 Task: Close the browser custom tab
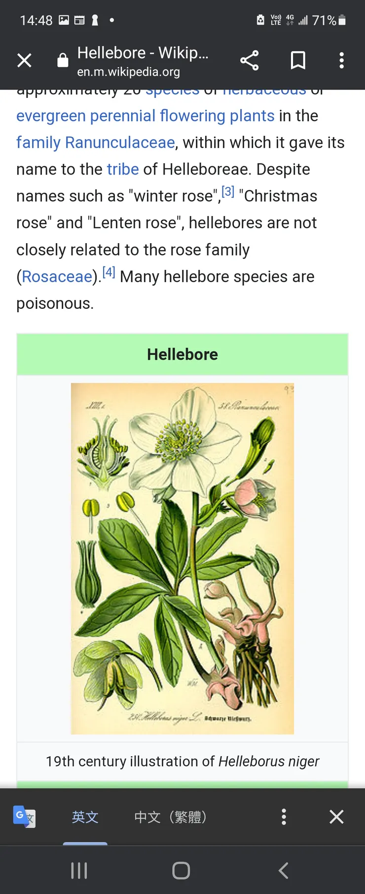(x=24, y=60)
